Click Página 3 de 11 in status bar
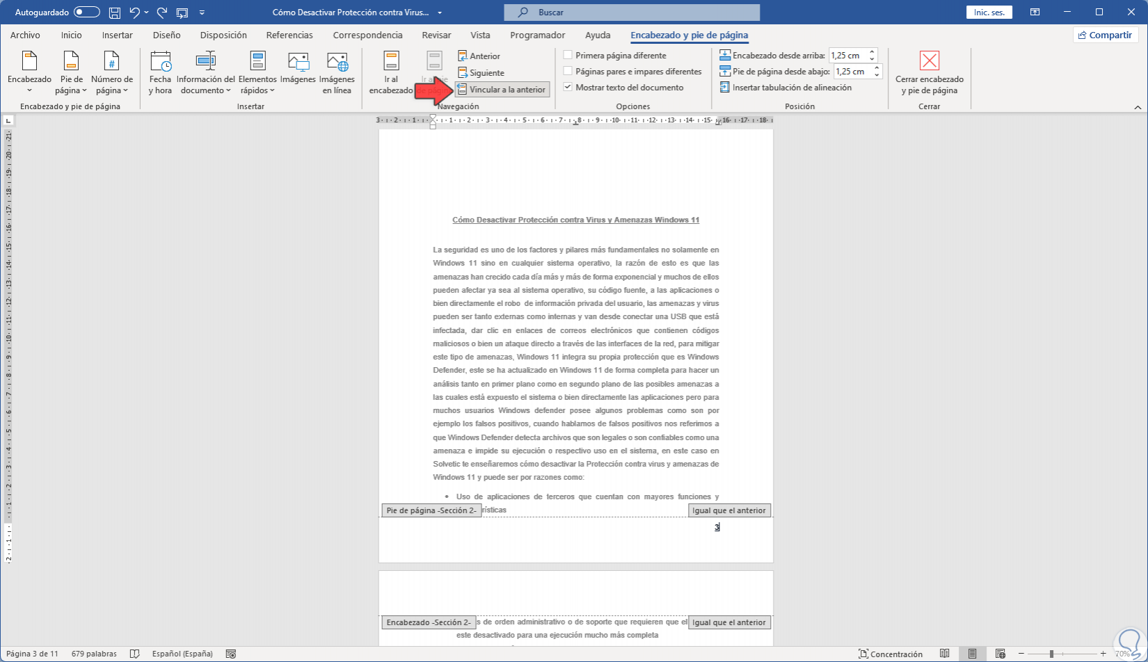The height and width of the screenshot is (662, 1148). coord(32,654)
